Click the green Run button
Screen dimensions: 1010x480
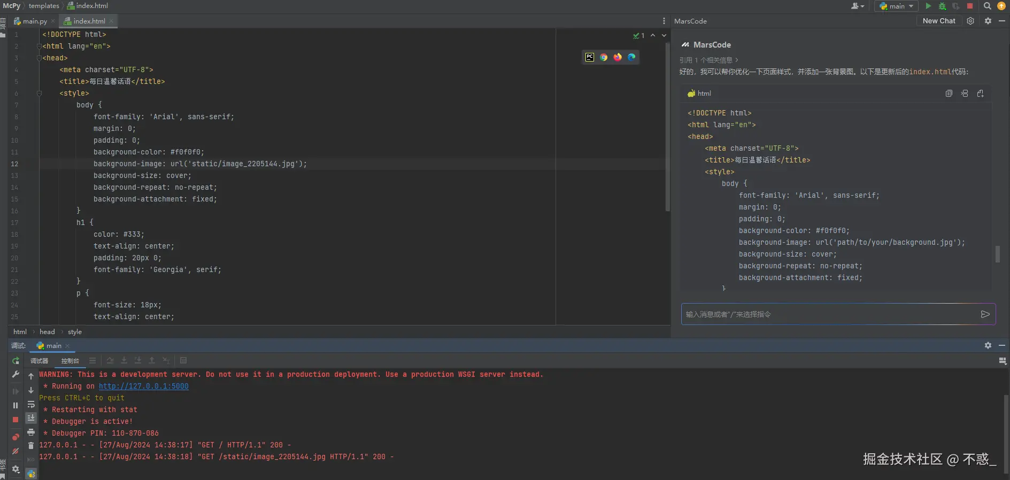(928, 6)
